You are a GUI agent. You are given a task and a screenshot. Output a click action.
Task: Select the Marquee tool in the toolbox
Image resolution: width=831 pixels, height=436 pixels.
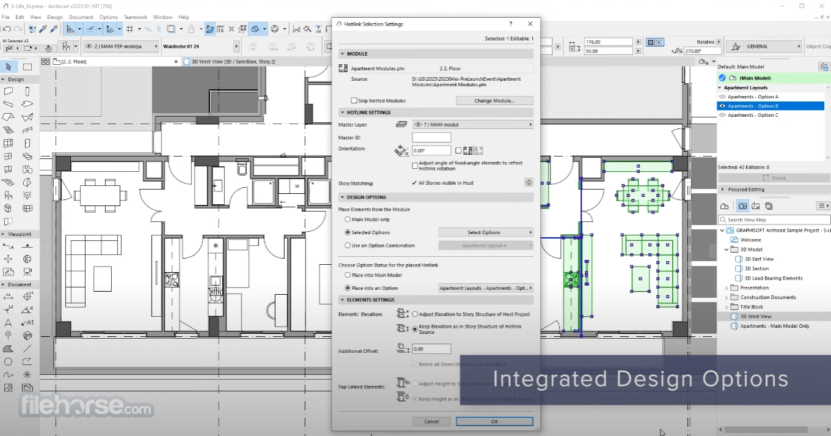pos(27,67)
